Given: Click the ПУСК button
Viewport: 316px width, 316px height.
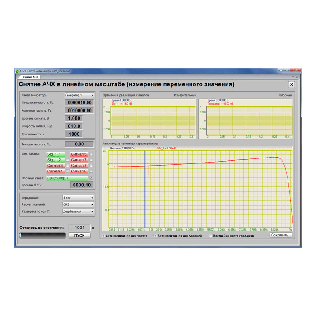Looking at the screenshot, I should point(79,236).
